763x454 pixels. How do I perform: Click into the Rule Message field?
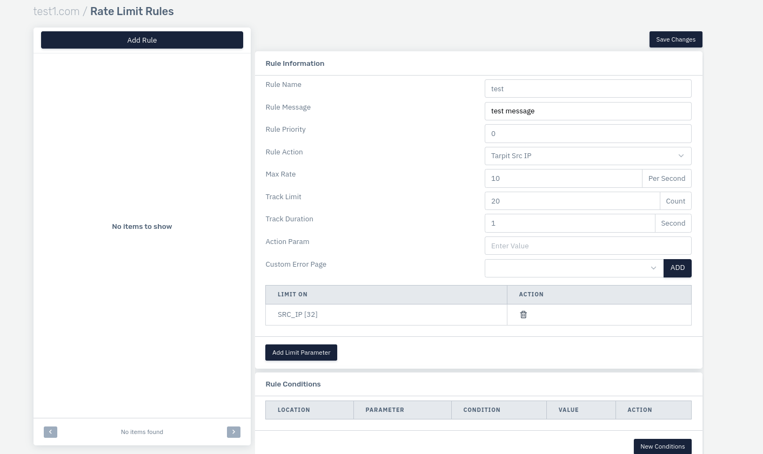pyautogui.click(x=587, y=111)
